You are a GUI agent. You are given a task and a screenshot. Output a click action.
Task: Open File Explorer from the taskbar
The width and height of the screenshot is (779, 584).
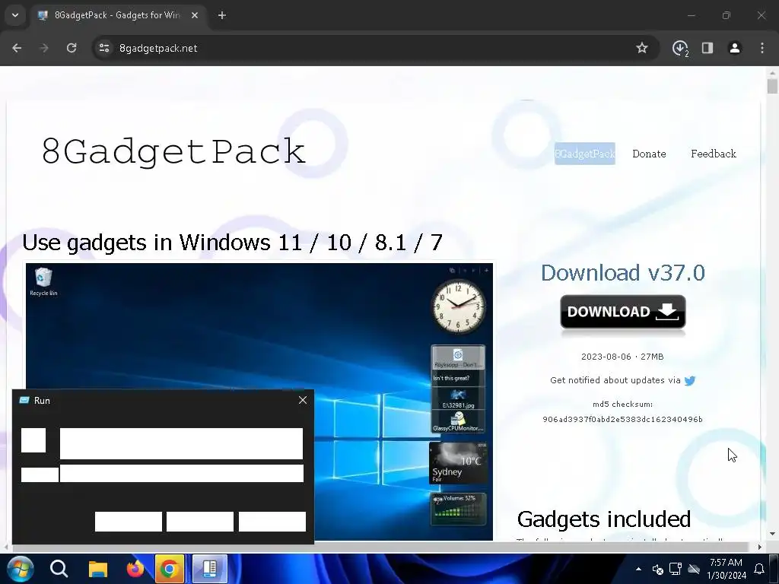[98, 569]
